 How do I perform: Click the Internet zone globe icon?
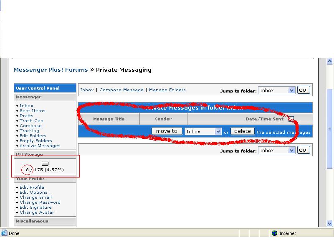[x=274, y=233]
